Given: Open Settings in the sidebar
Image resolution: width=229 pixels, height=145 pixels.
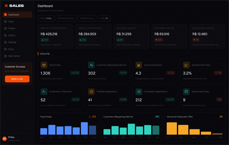Looking at the screenshot, I should 17,42.
